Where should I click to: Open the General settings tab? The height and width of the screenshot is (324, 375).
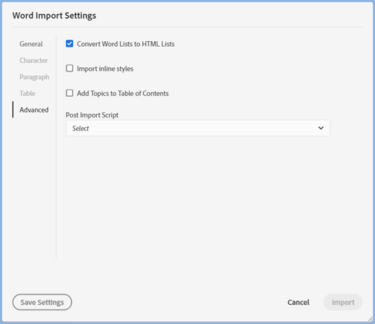31,44
